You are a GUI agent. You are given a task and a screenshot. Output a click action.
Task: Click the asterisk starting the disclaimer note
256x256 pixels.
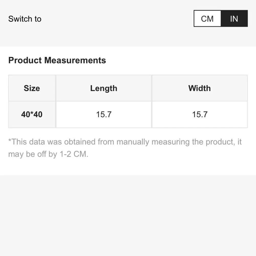[10, 140]
